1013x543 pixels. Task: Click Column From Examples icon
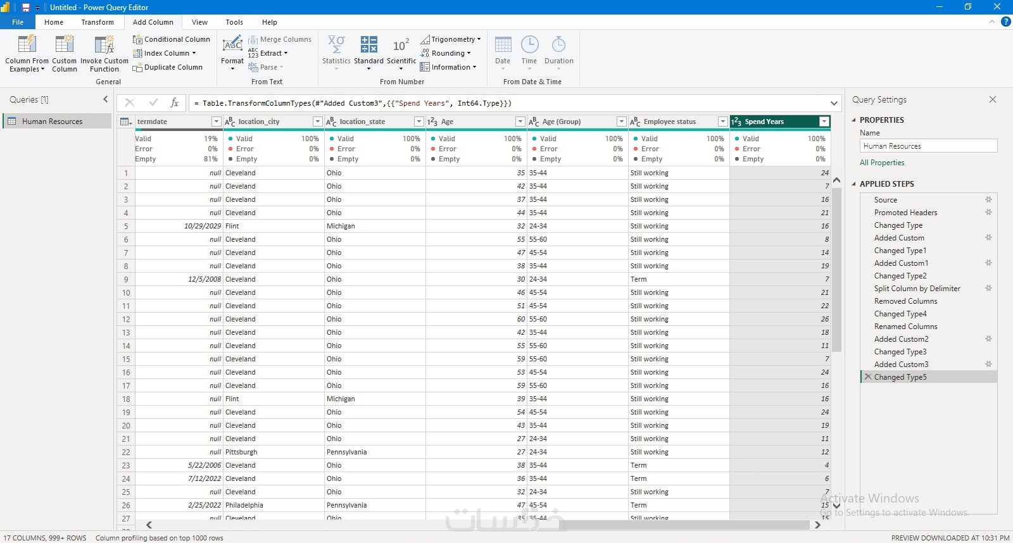[27, 44]
